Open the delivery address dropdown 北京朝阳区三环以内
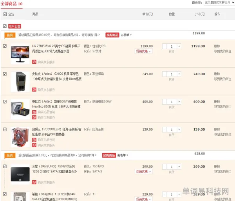Image resolution: width=235 pixels, height=201 pixels. (x=219, y=3)
